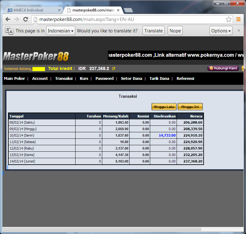Click the address bar URL field

tap(132, 19)
